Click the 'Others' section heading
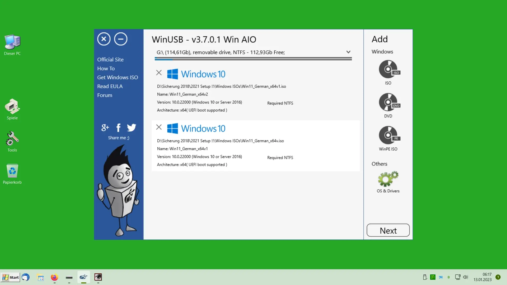The width and height of the screenshot is (507, 285). pos(379,164)
